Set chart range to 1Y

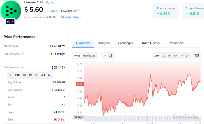coord(182,56)
